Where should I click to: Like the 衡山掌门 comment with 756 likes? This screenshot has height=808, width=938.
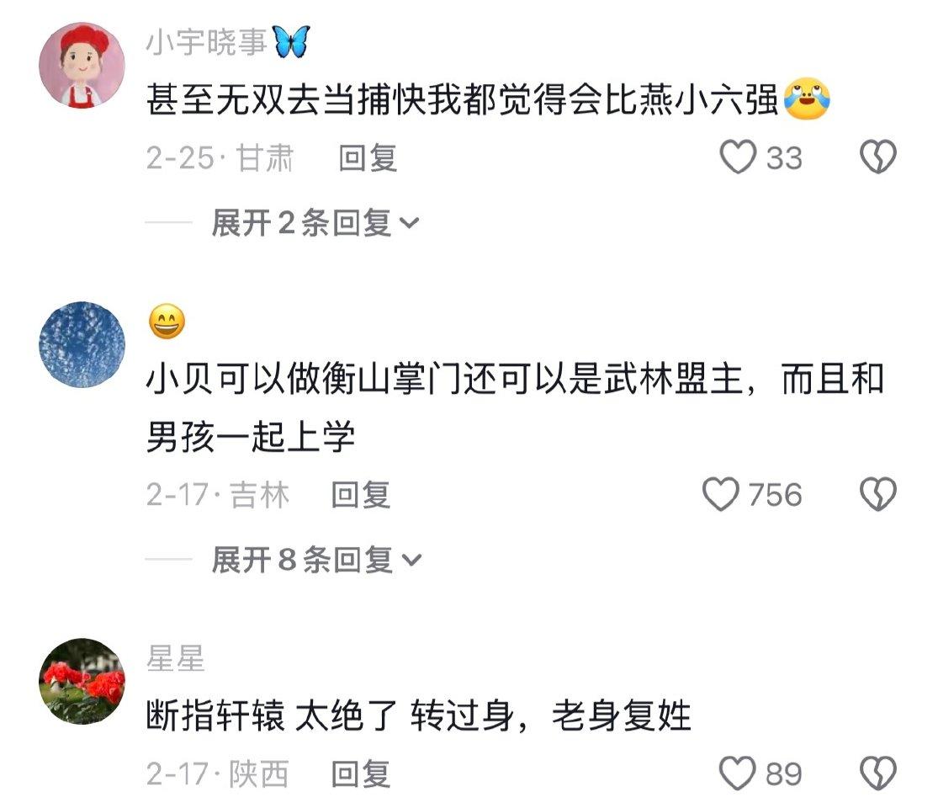(720, 494)
